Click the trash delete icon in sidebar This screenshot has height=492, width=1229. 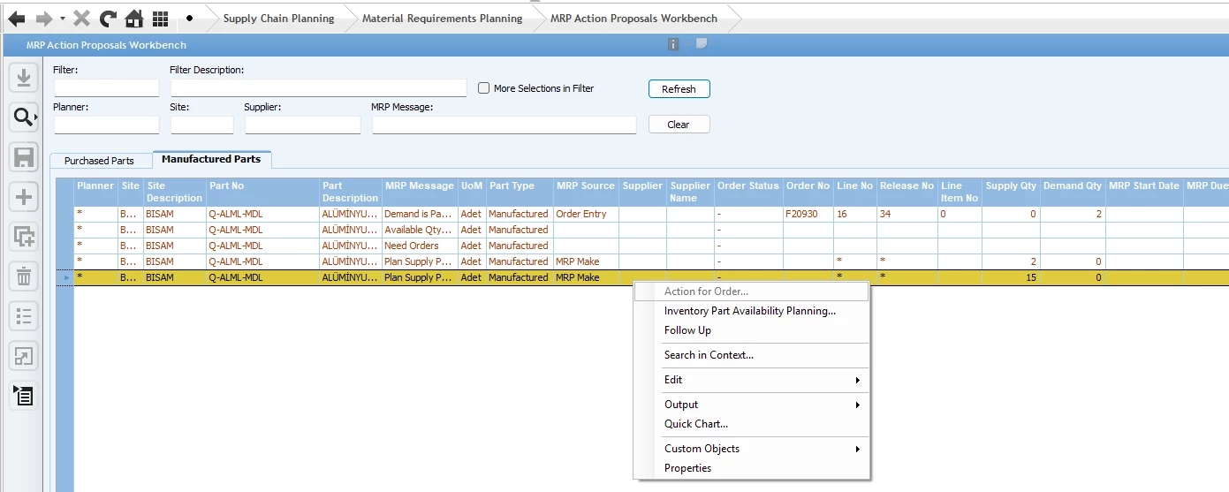(23, 277)
